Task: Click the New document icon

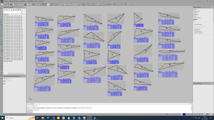Action: pos(2,5)
